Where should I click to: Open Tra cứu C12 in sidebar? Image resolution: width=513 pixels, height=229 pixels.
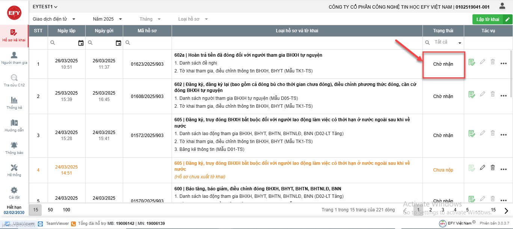14,78
